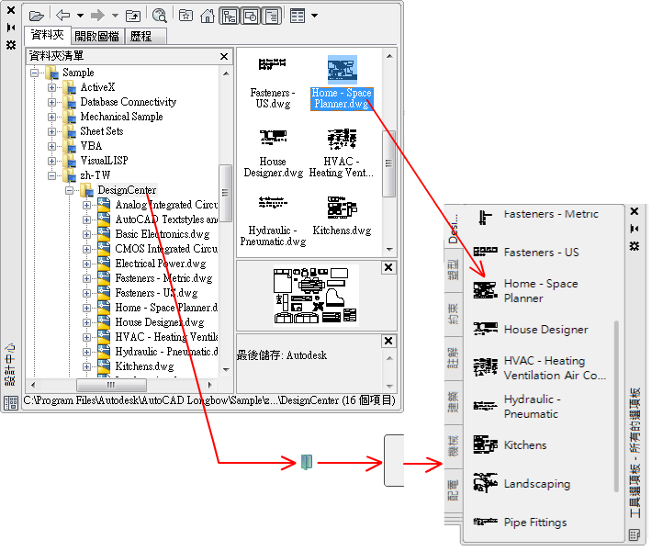
Task: Go forward with the right arrow button
Action: tap(97, 16)
